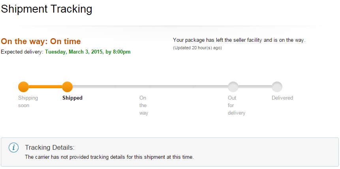
Task: Click the orange Shipped progress circle
Action: point(67,87)
